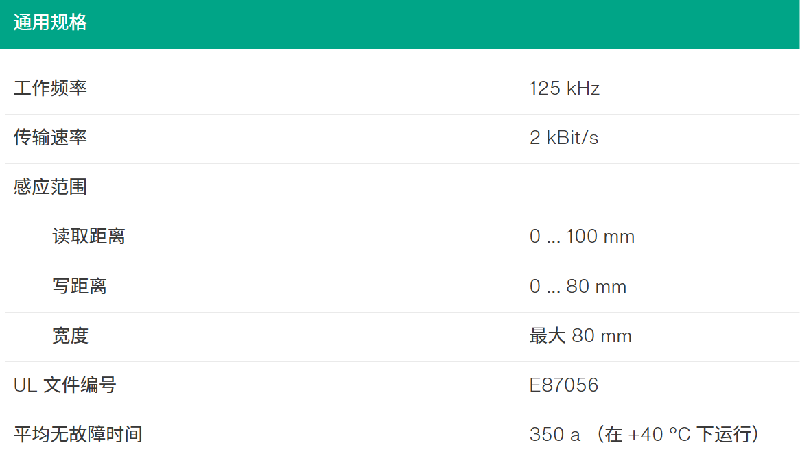
Task: Select the 0 ... 100 mm read distance value
Action: point(582,237)
